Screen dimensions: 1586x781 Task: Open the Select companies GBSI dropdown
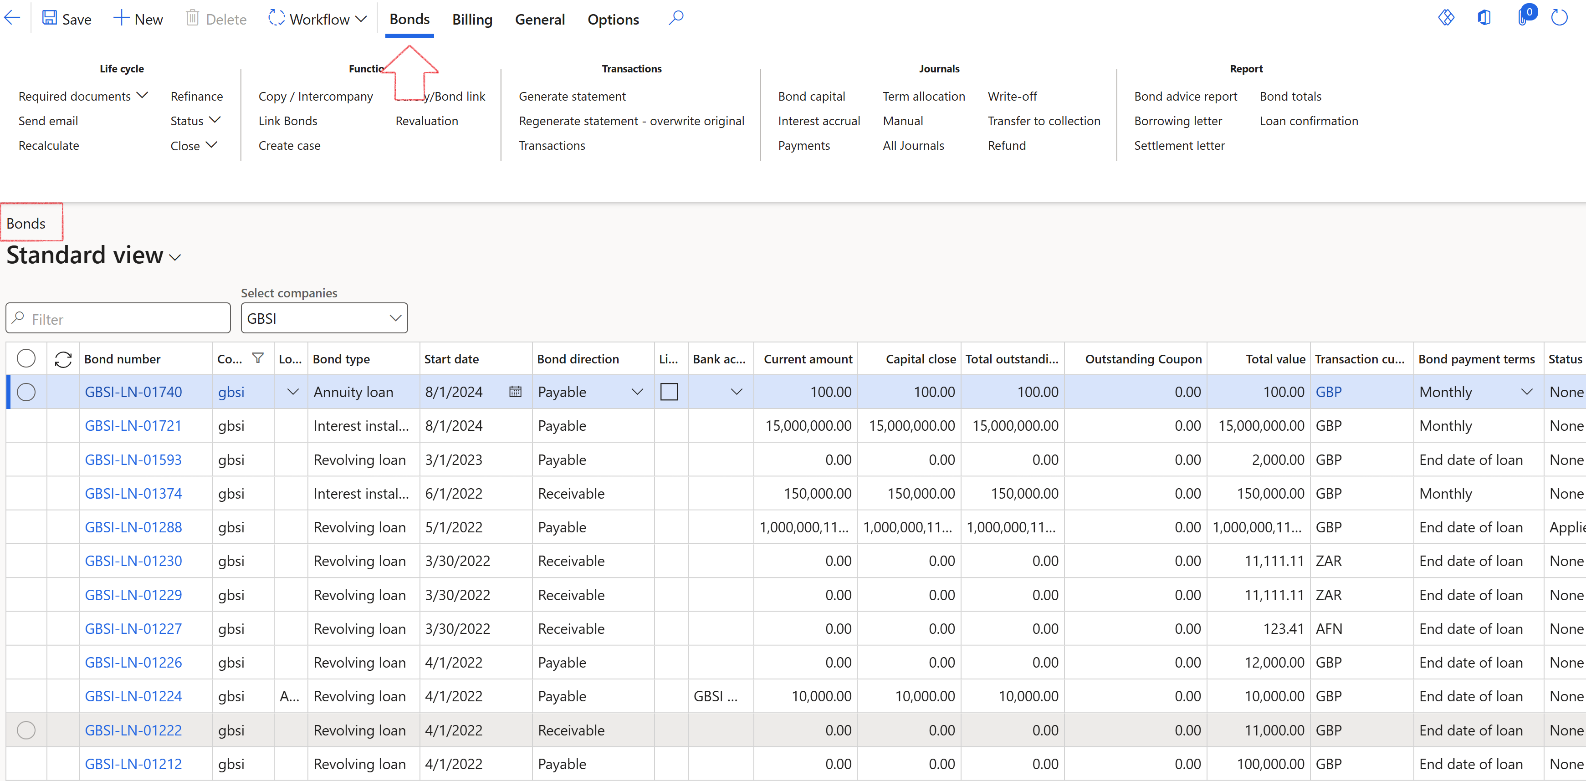[x=394, y=317]
